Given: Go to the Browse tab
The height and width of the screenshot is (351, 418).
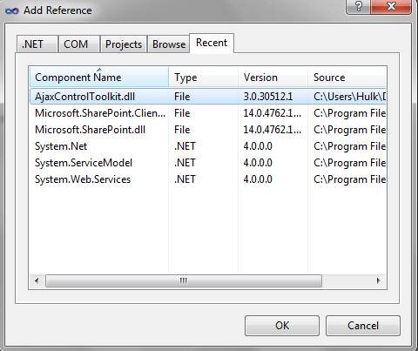Looking at the screenshot, I should (x=169, y=44).
